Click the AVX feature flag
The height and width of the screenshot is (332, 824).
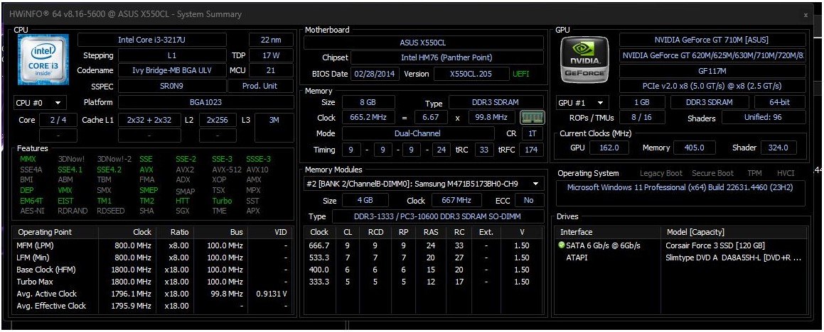pyautogui.click(x=146, y=170)
